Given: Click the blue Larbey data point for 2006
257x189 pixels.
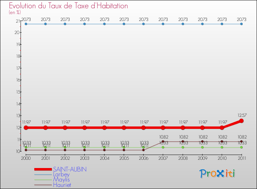Looking at the screenshot, I should (144, 24).
